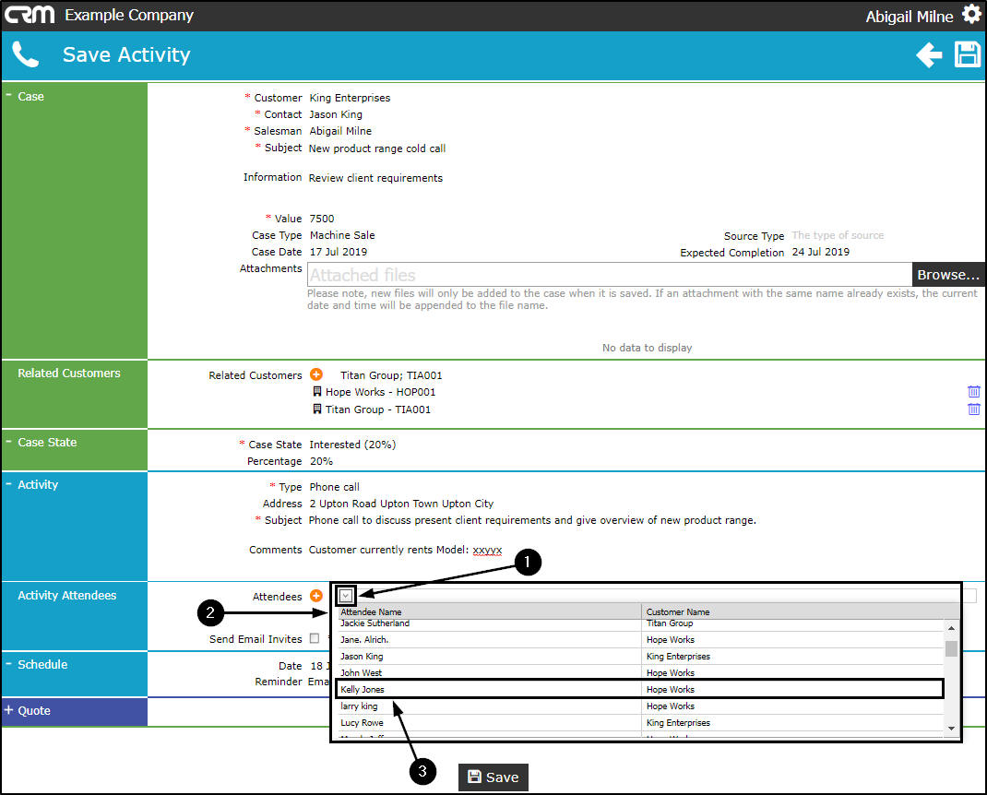Image resolution: width=987 pixels, height=795 pixels.
Task: Delete Hope Works related customer trash icon
Action: 974,392
